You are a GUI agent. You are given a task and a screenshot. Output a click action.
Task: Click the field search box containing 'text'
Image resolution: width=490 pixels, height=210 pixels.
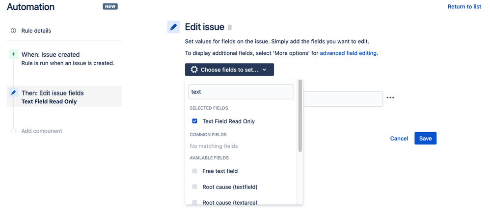point(241,92)
